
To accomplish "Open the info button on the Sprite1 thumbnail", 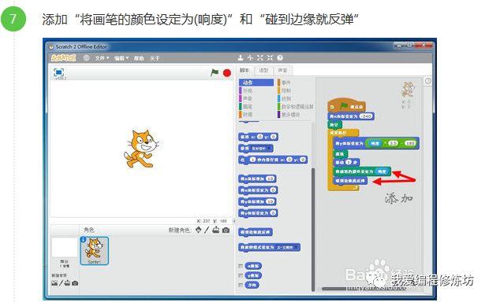I will point(84,240).
